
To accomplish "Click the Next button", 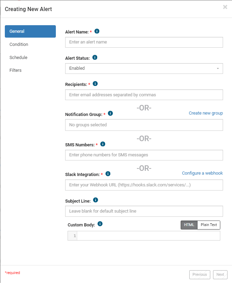I will 220,274.
